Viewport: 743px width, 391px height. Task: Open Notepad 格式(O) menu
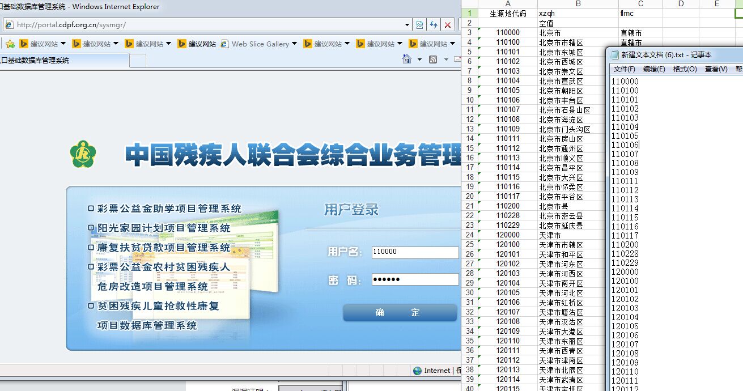(x=685, y=69)
